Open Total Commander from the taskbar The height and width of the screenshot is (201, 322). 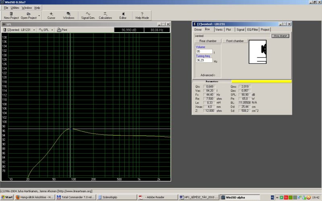[76, 197]
